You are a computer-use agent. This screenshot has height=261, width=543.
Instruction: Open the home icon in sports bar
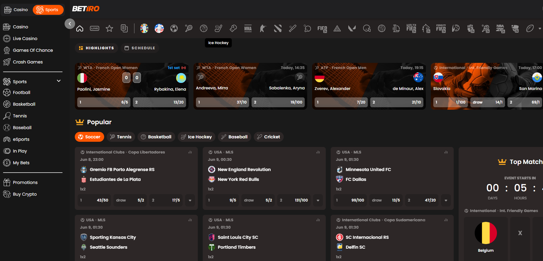pyautogui.click(x=80, y=29)
